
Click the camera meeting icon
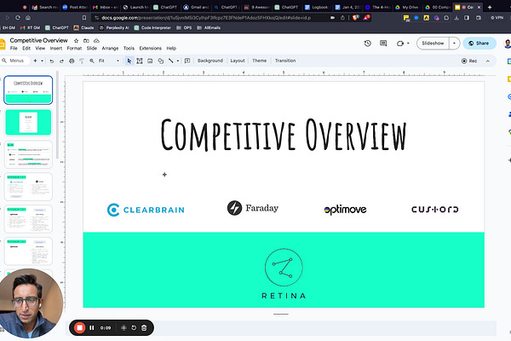[x=400, y=43]
